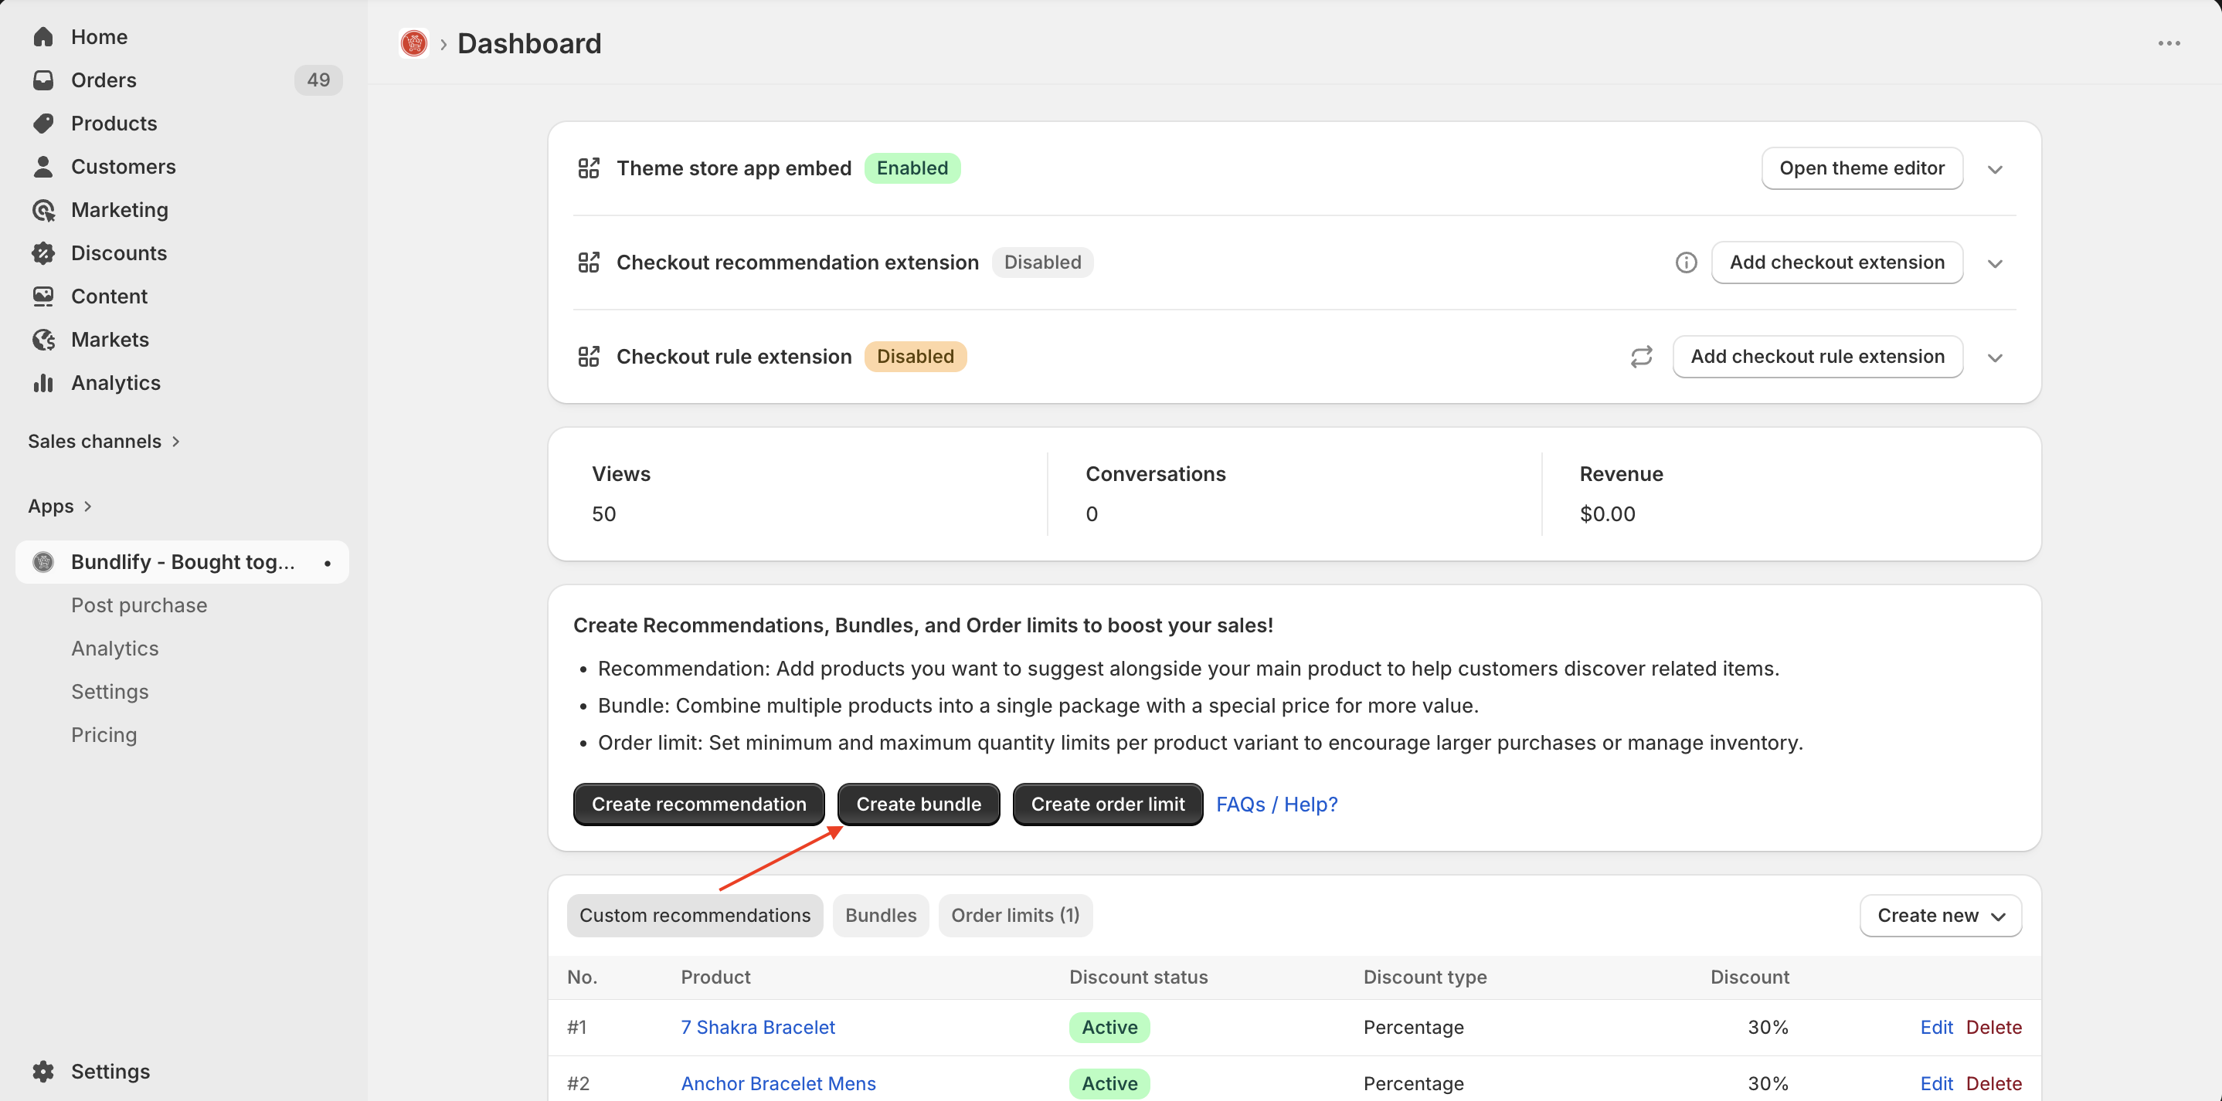Open the Shopify Analytics section with bar icon
The image size is (2222, 1101).
[x=116, y=383]
